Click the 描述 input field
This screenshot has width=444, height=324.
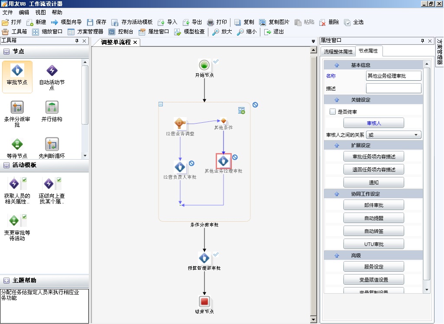tap(394, 88)
